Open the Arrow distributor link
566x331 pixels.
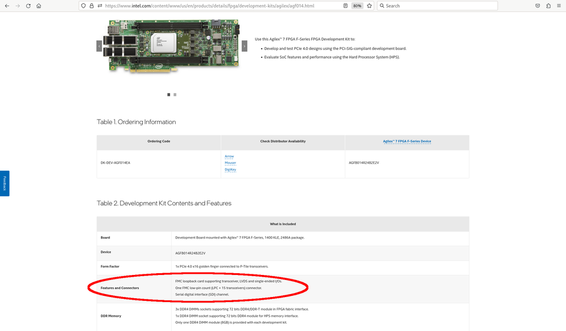click(229, 156)
